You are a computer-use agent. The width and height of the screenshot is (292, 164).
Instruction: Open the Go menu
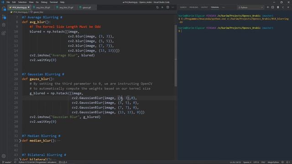(37, 2)
